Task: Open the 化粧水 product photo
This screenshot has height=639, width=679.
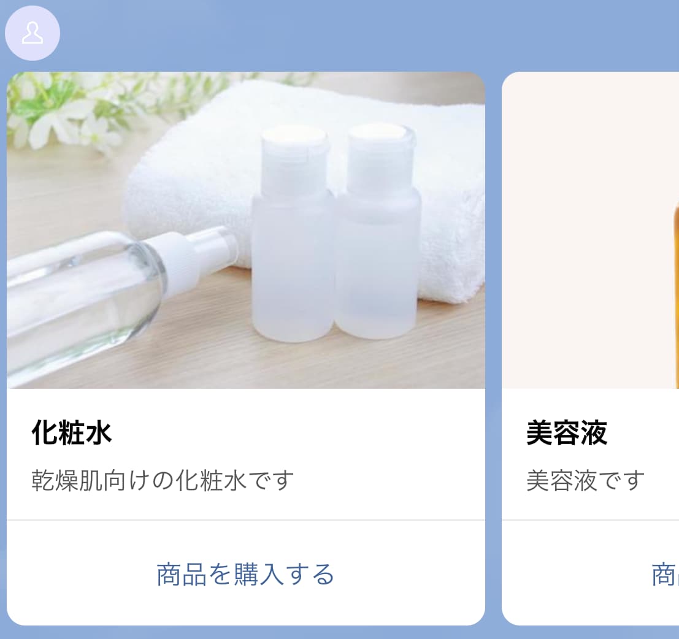Action: tap(245, 231)
